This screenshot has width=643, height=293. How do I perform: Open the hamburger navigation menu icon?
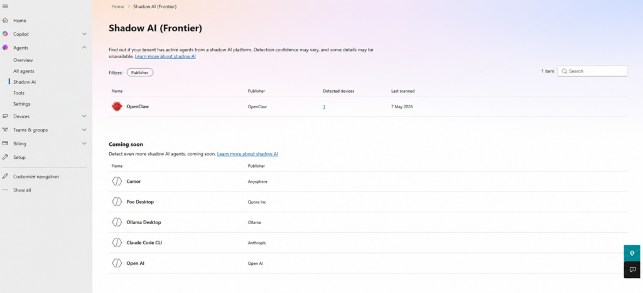[5, 6]
